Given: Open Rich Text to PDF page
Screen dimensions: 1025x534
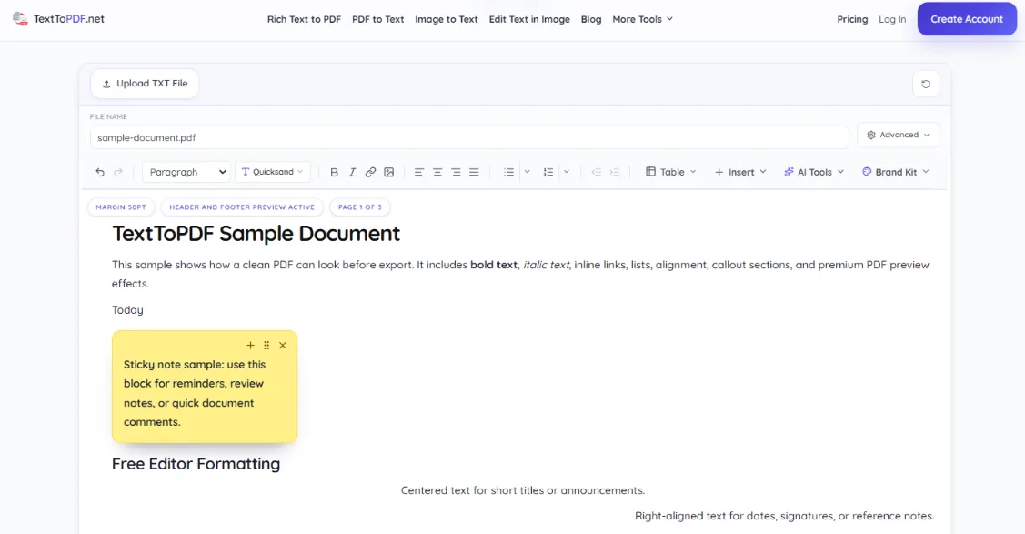Looking at the screenshot, I should (304, 19).
